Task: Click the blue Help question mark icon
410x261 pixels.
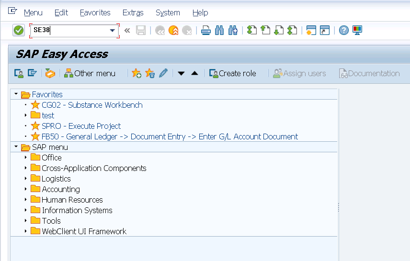Action: point(344,30)
